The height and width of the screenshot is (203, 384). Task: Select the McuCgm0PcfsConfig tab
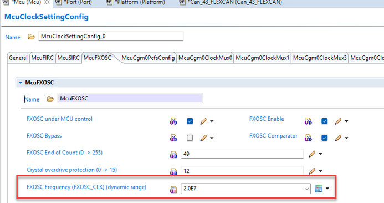click(x=148, y=58)
